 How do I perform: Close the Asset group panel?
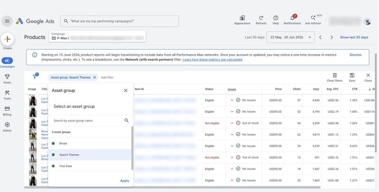point(126,90)
